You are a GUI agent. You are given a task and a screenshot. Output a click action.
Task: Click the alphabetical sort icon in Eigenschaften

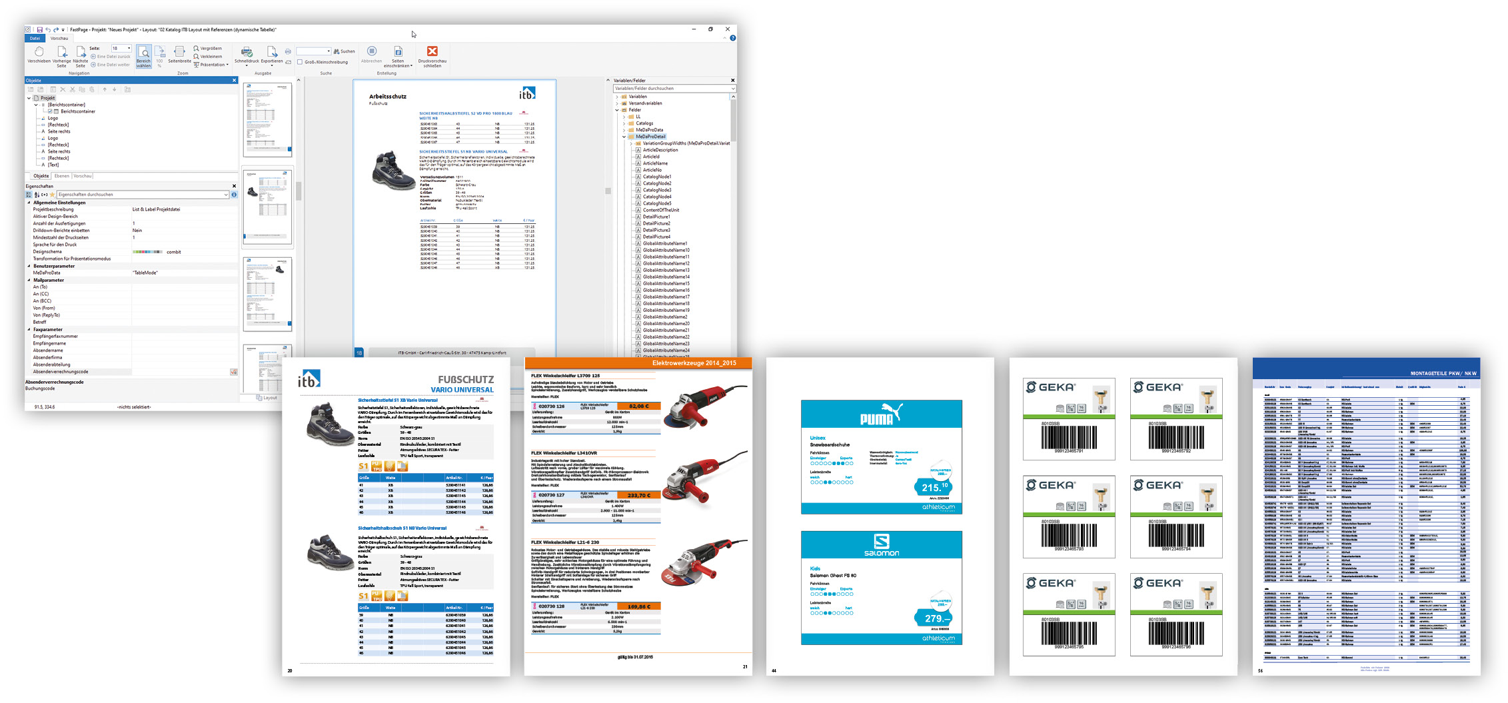point(37,195)
